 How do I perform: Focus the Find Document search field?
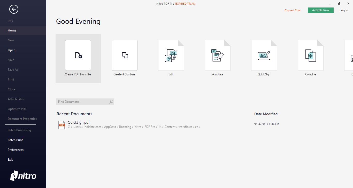pos(85,102)
